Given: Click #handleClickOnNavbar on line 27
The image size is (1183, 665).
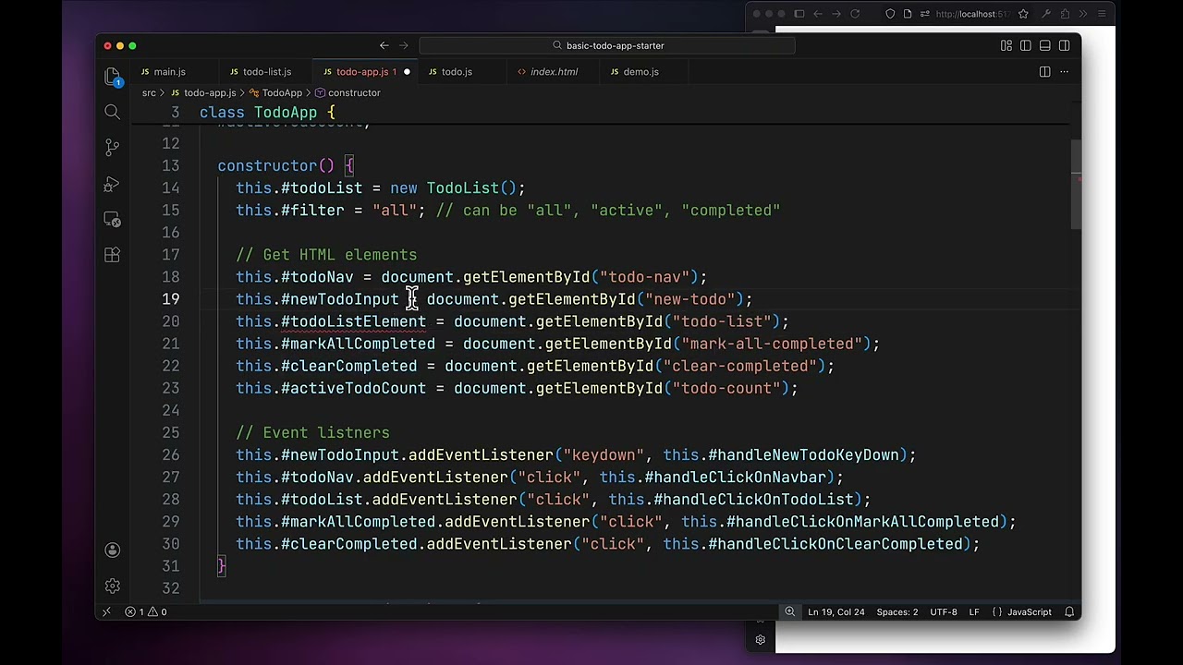Looking at the screenshot, I should [x=735, y=478].
